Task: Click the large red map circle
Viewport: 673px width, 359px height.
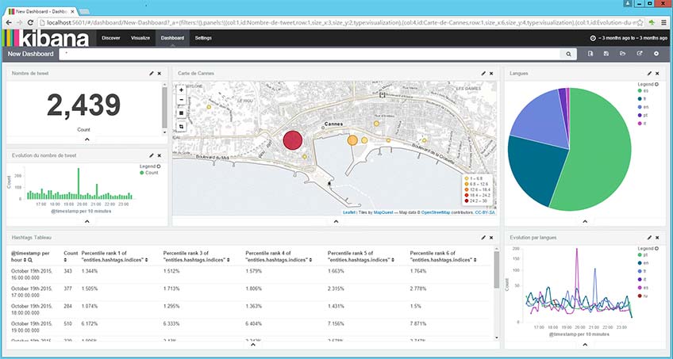Action: pos(293,140)
